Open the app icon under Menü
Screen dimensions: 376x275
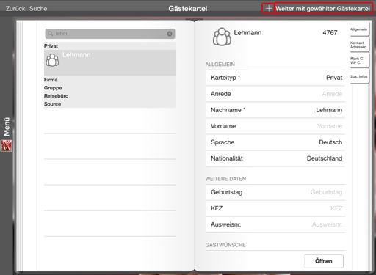(x=7, y=146)
